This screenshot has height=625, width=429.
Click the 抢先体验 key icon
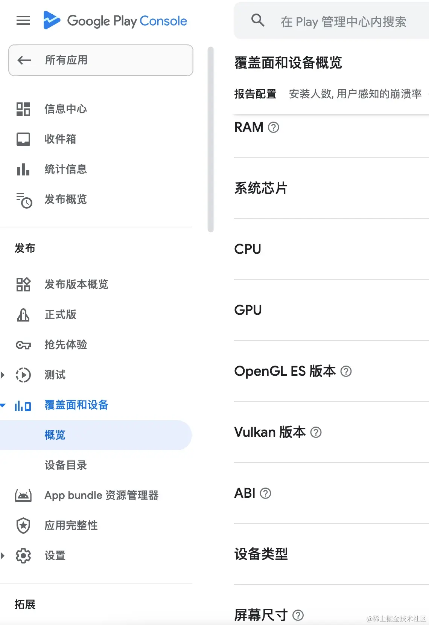click(x=23, y=345)
